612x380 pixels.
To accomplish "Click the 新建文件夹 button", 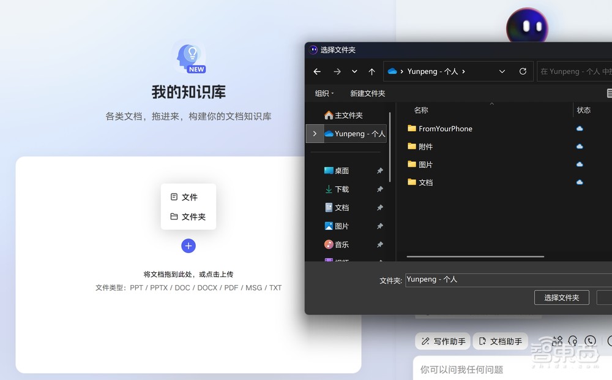I will tap(368, 93).
